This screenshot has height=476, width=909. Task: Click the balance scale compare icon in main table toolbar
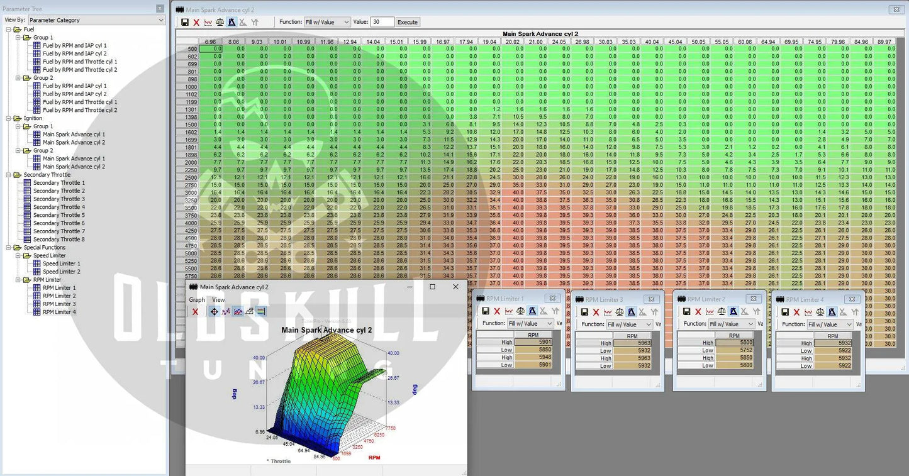pos(220,22)
